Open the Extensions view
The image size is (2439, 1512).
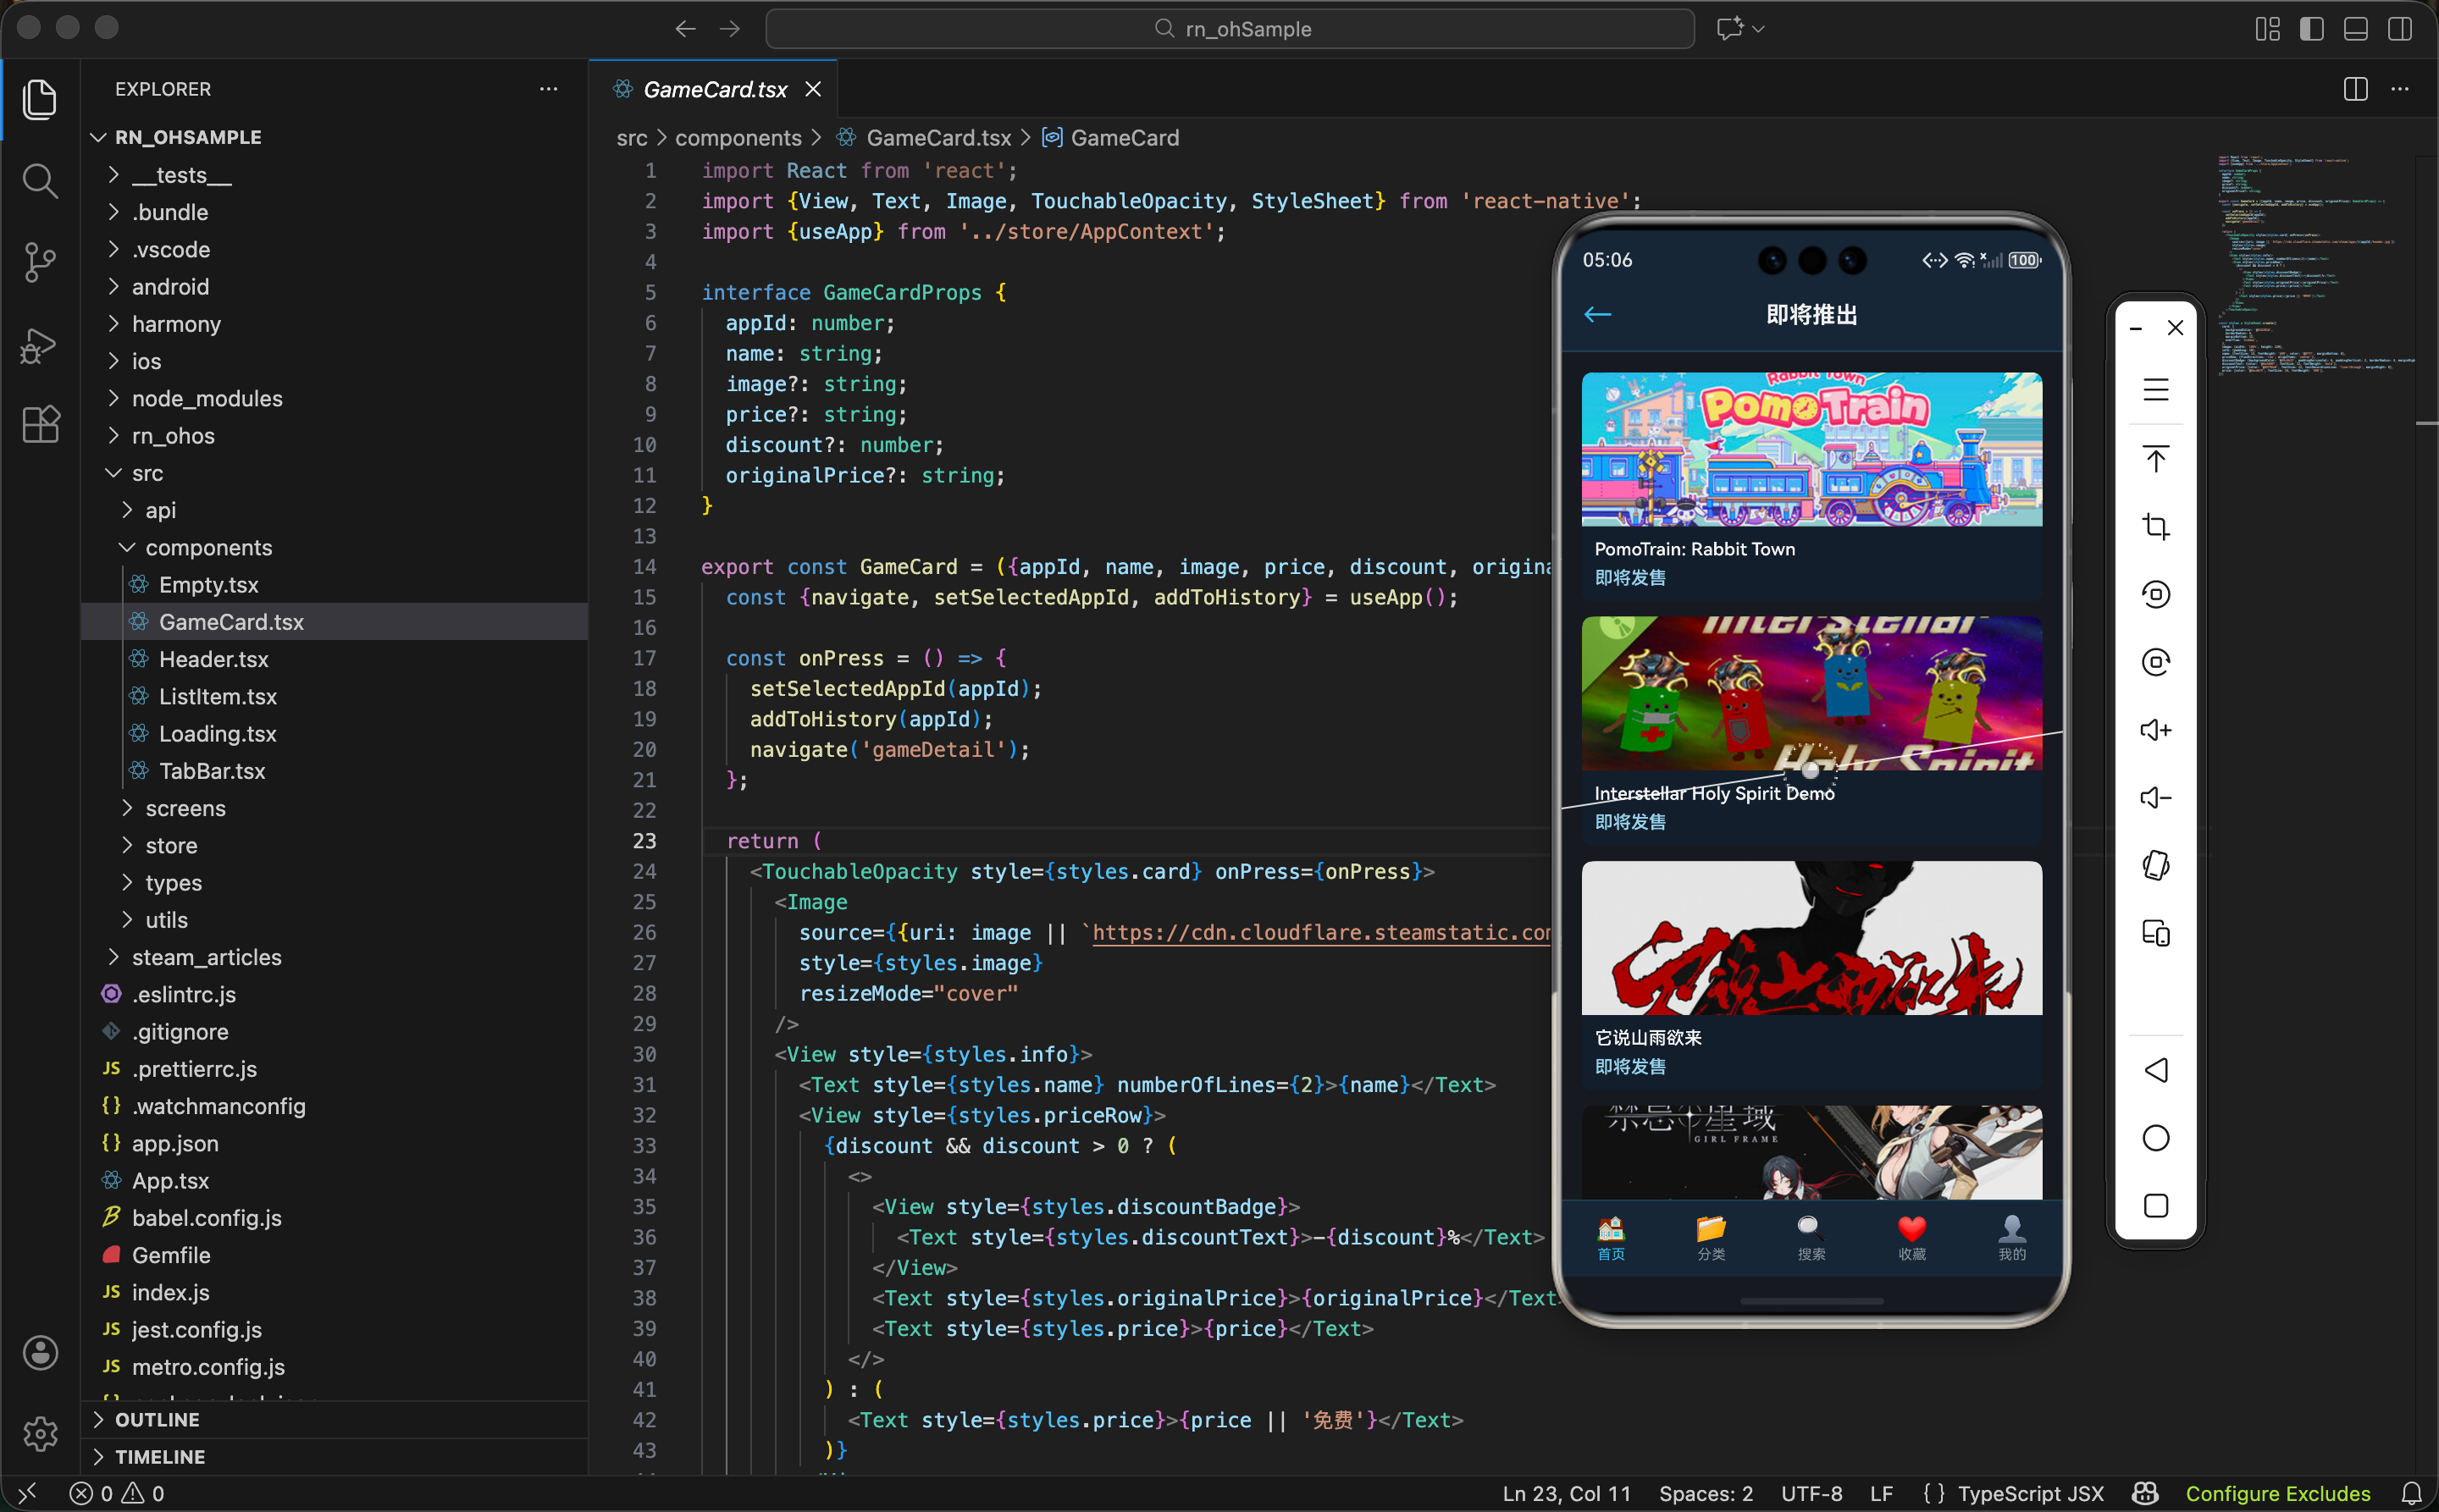(39, 425)
